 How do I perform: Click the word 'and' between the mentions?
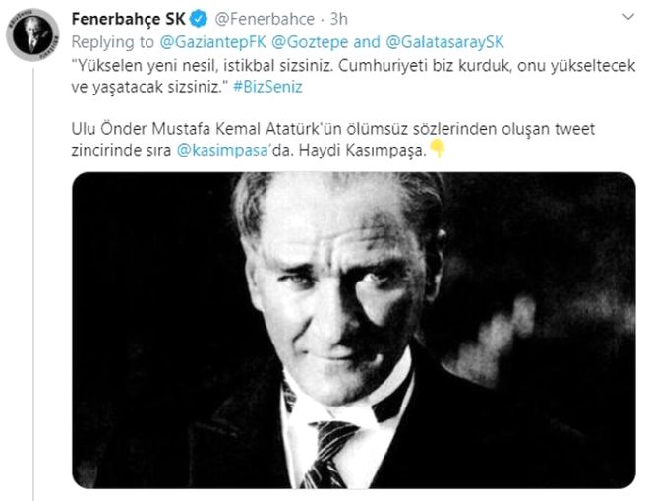pyautogui.click(x=367, y=42)
